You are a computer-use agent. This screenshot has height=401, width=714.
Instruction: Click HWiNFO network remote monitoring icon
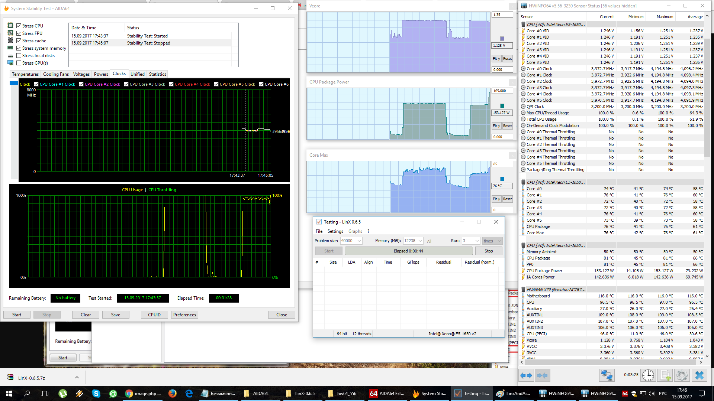(x=607, y=375)
